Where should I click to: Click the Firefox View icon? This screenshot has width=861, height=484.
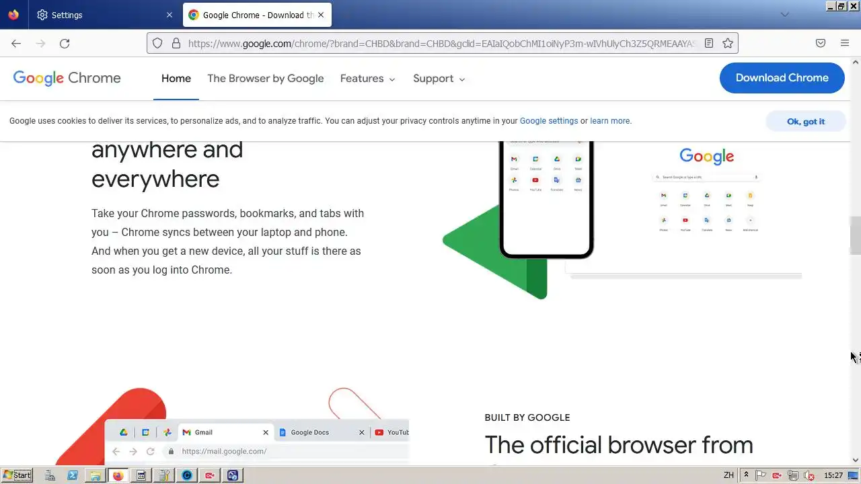tap(14, 15)
